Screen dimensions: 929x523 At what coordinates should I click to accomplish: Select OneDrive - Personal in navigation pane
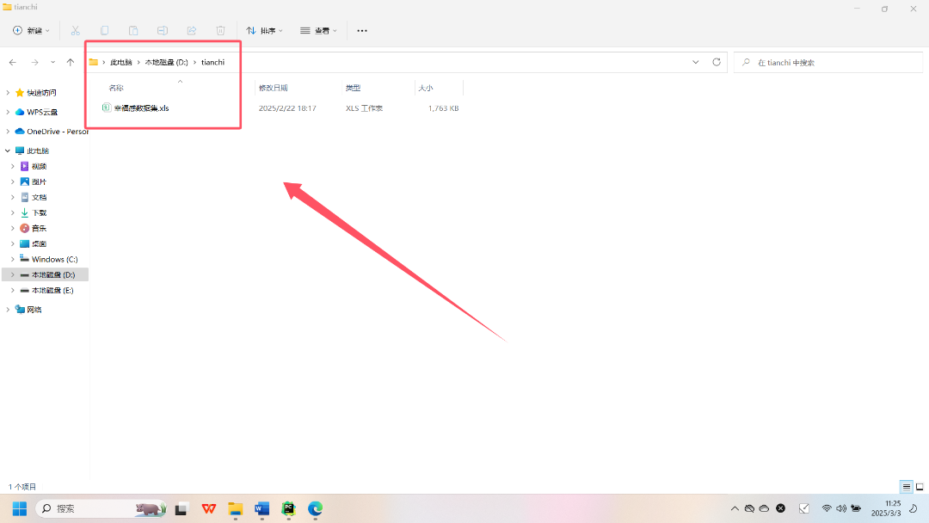(x=52, y=132)
